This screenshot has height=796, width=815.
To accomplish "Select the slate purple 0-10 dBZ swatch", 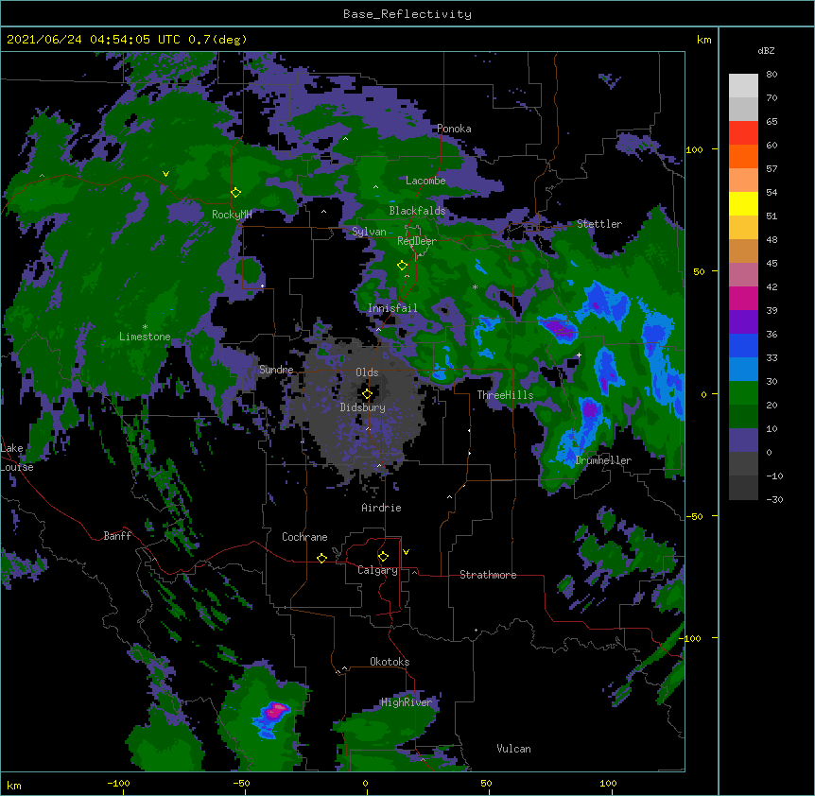I will point(743,441).
